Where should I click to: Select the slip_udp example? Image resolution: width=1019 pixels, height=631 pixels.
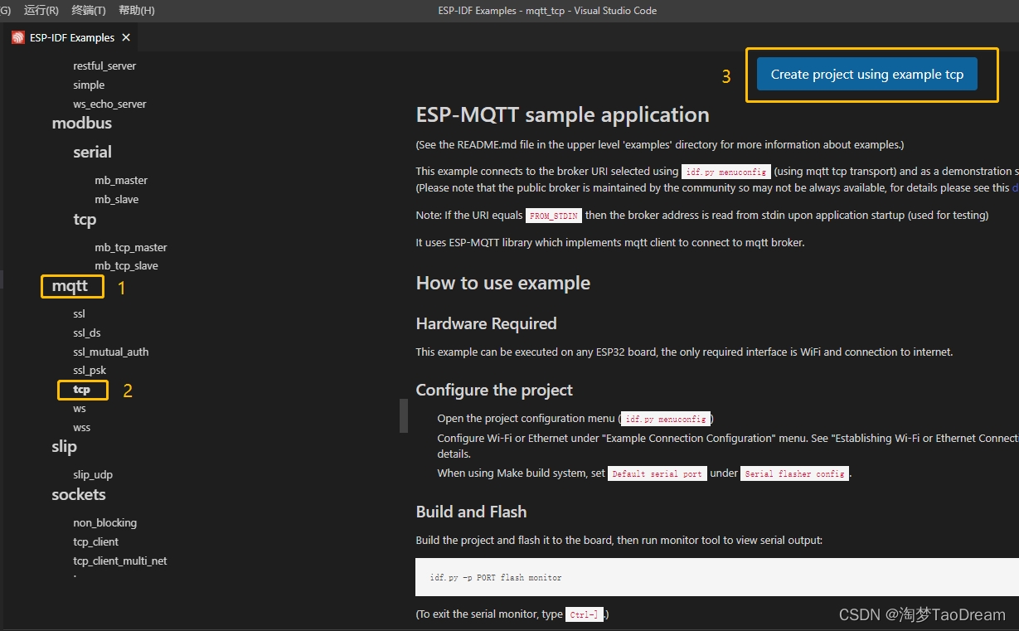[93, 474]
